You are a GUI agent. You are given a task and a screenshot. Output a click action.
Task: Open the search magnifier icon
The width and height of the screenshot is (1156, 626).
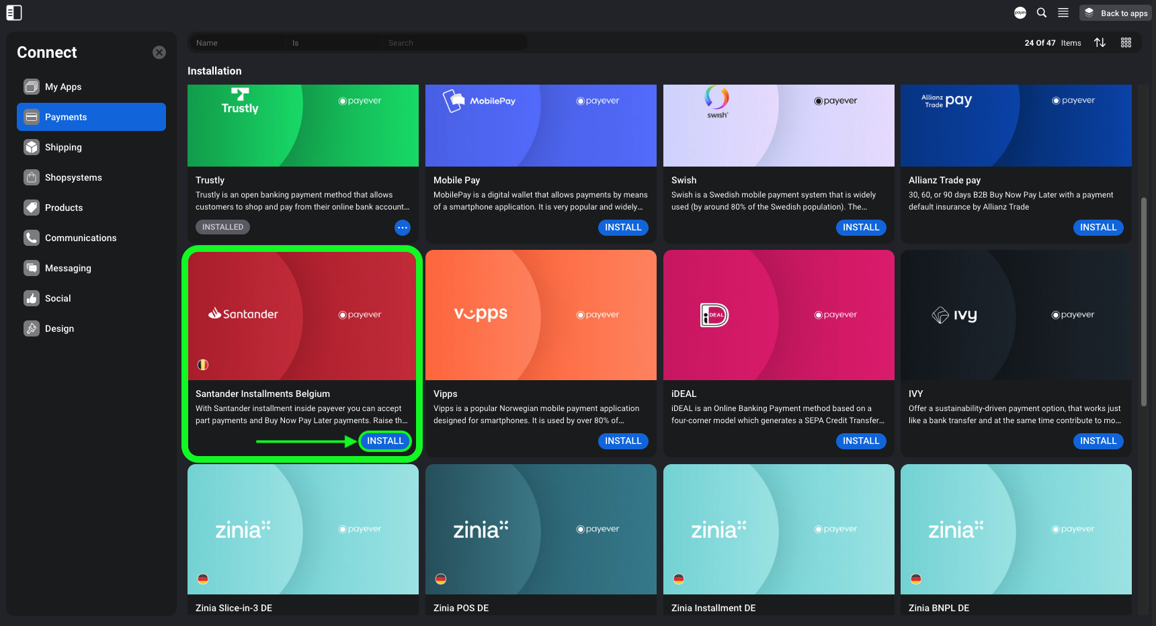(1042, 13)
